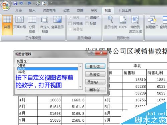Click 显示(S) button in view manager
This screenshot has height=125, width=167.
95,66
